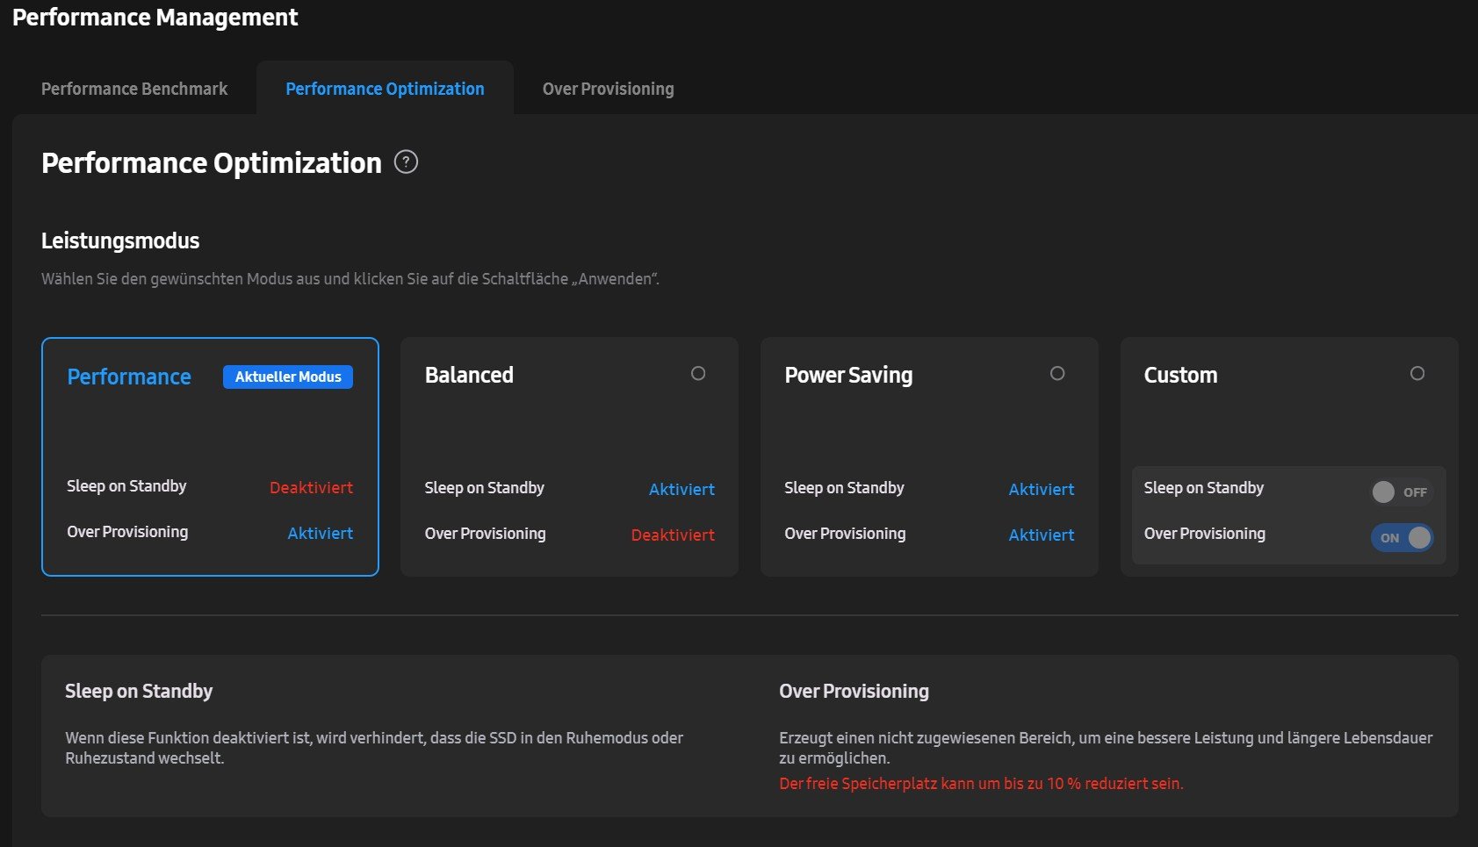The height and width of the screenshot is (847, 1478).
Task: Click Aktiviert status for Power Saving Over Provisioning
Action: [1042, 535]
